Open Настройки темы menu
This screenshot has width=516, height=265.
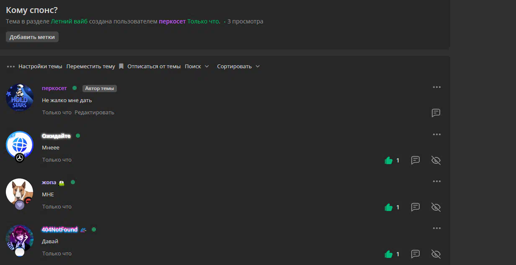point(40,67)
